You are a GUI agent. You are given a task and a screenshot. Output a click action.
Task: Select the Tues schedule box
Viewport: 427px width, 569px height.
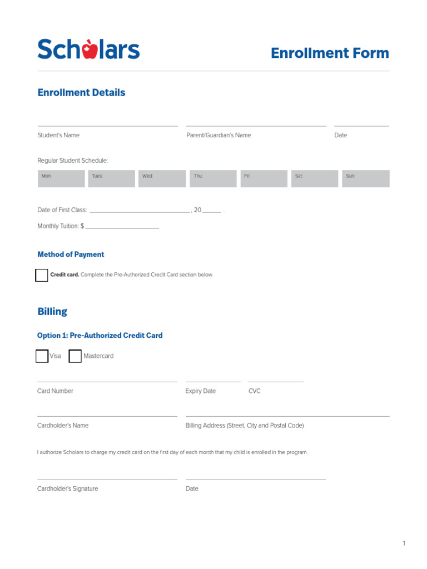coord(111,178)
